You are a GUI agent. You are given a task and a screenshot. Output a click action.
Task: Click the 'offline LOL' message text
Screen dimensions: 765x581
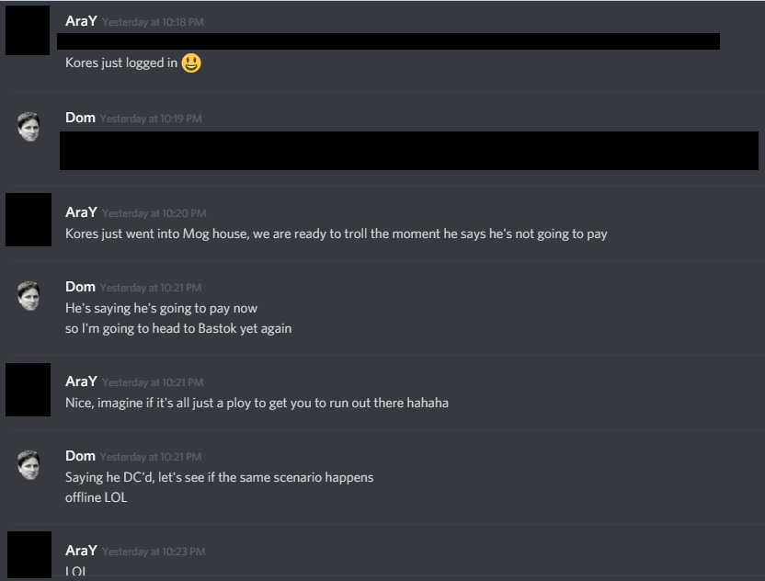(x=97, y=497)
